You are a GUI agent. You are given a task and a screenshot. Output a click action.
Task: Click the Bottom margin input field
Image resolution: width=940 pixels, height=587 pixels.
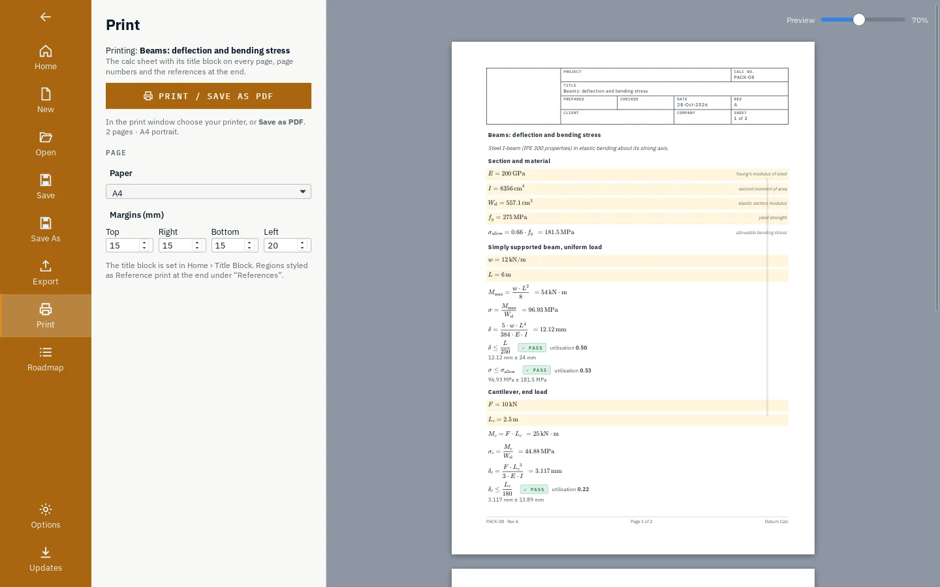[x=234, y=245]
